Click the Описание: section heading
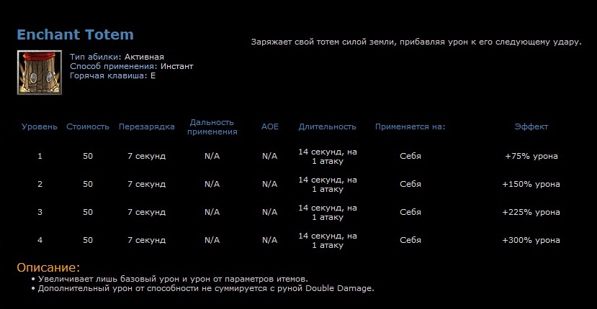This screenshot has height=309, width=597. coord(48,267)
